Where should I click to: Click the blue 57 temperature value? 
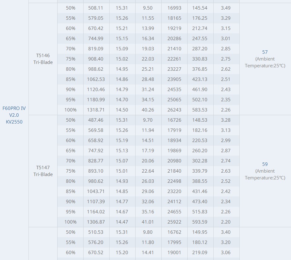tap(265, 52)
